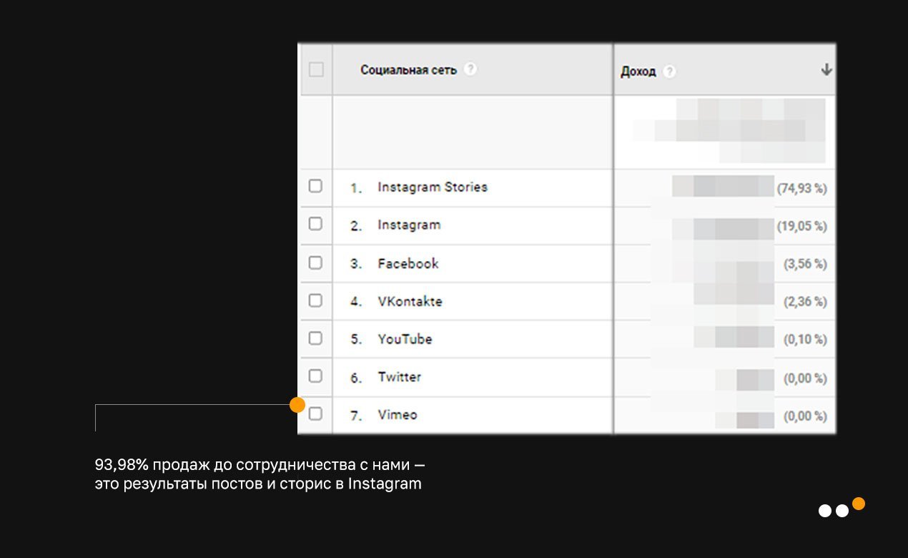The width and height of the screenshot is (908, 558).
Task: Toggle the select-all checkbox in header
Action: [315, 69]
